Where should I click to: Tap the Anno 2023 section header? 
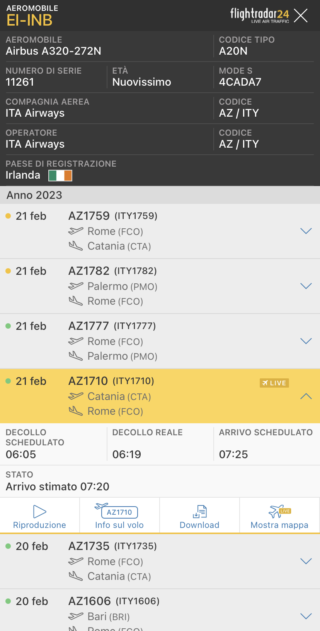(34, 195)
